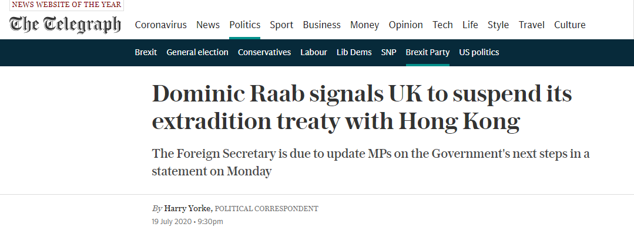Open the Style section

(498, 25)
